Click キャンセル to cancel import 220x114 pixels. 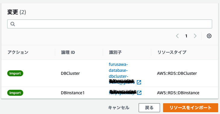[x=119, y=108]
